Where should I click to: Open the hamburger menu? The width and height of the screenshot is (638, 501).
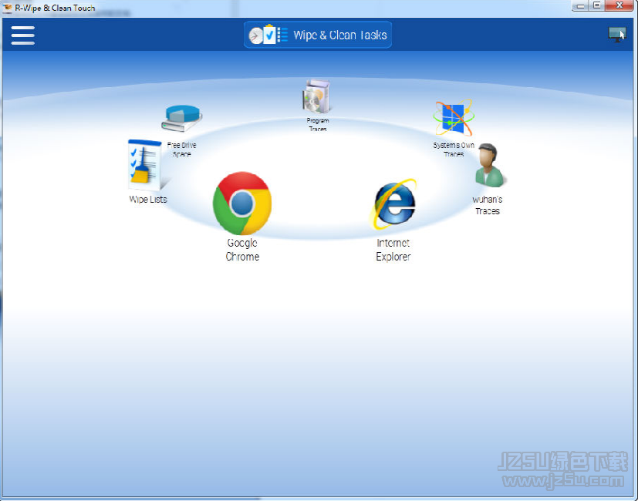pyautogui.click(x=23, y=35)
